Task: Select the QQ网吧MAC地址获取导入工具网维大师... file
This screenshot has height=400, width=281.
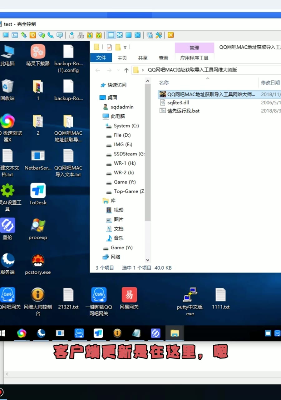Action: coord(211,94)
